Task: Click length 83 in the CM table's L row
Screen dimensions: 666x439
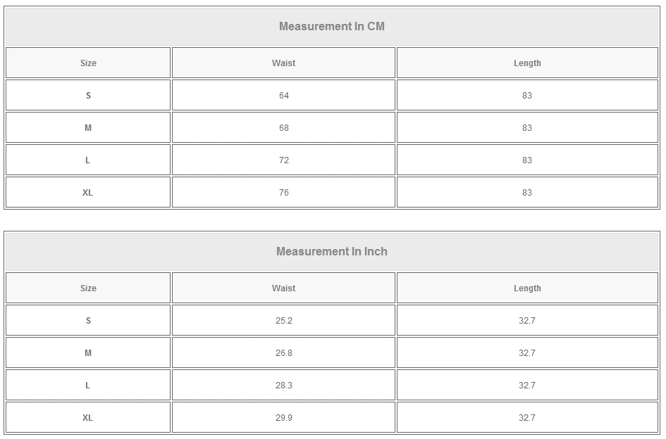Action: (527, 160)
